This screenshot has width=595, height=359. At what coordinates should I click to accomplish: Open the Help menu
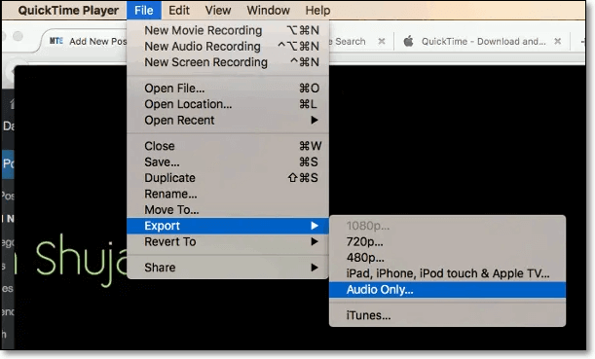tap(317, 11)
